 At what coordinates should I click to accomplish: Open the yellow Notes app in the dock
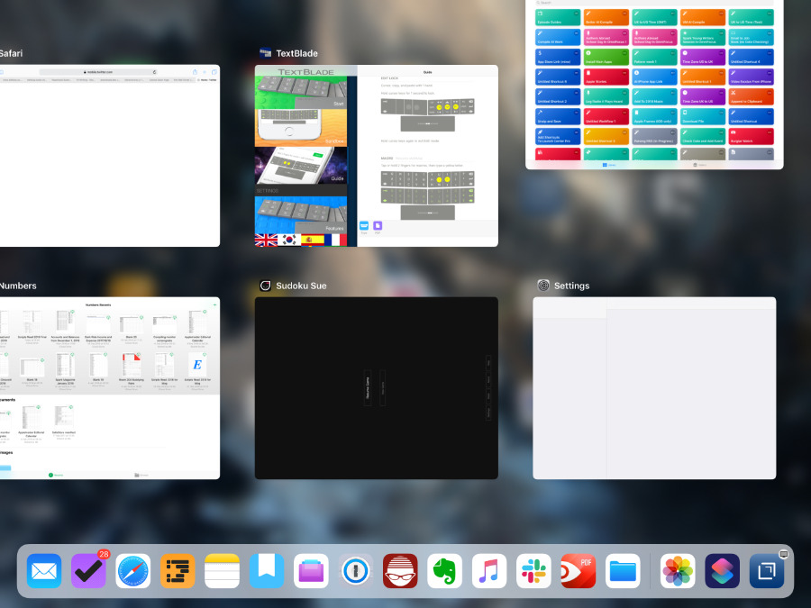point(222,571)
